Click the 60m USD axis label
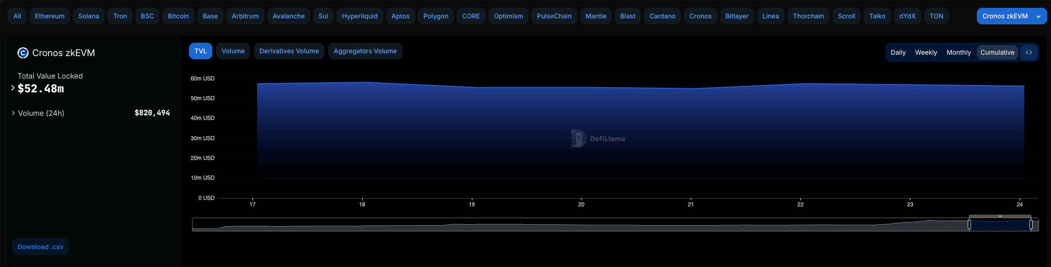The width and height of the screenshot is (1051, 267). click(x=203, y=79)
